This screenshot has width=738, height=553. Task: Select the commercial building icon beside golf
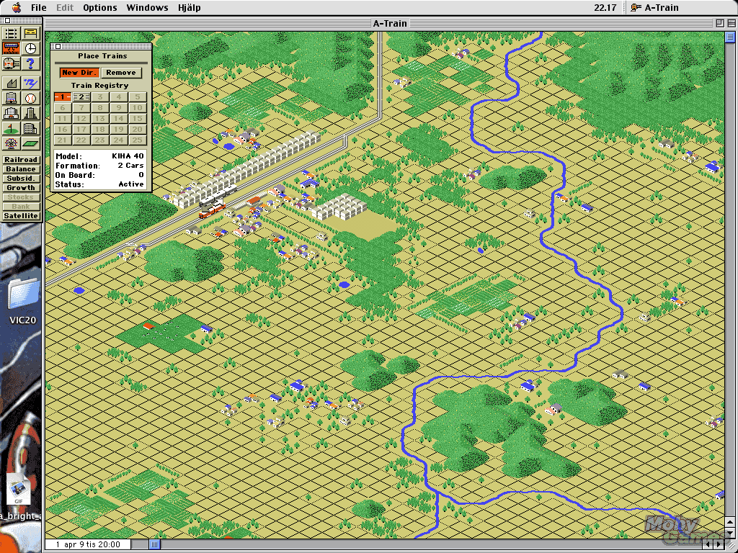click(x=30, y=128)
